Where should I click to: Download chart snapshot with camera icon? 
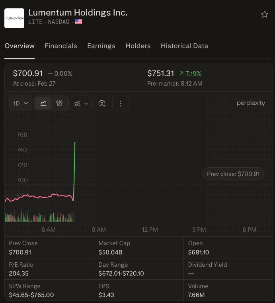coord(102,104)
